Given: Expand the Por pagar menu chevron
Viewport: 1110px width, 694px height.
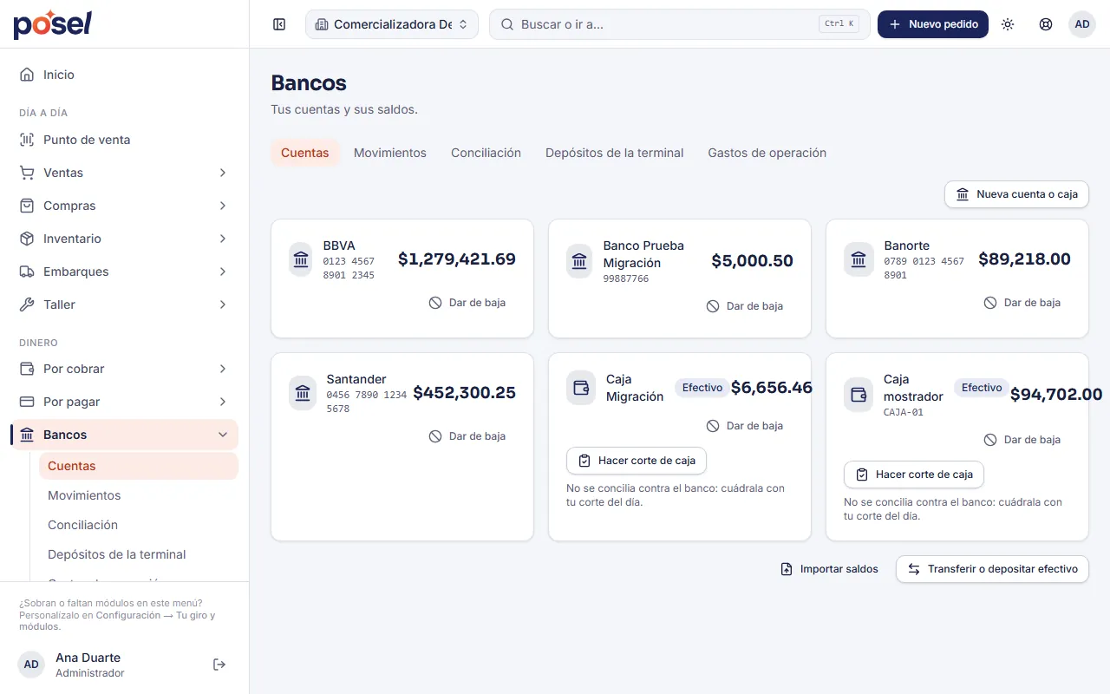Looking at the screenshot, I should [223, 402].
